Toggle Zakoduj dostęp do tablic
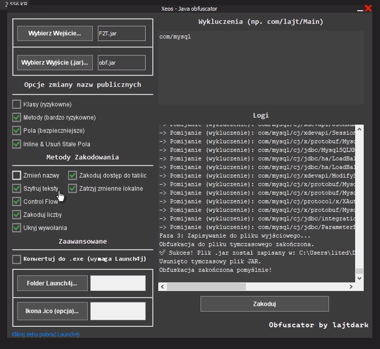This screenshot has height=349, width=380. pos(72,176)
